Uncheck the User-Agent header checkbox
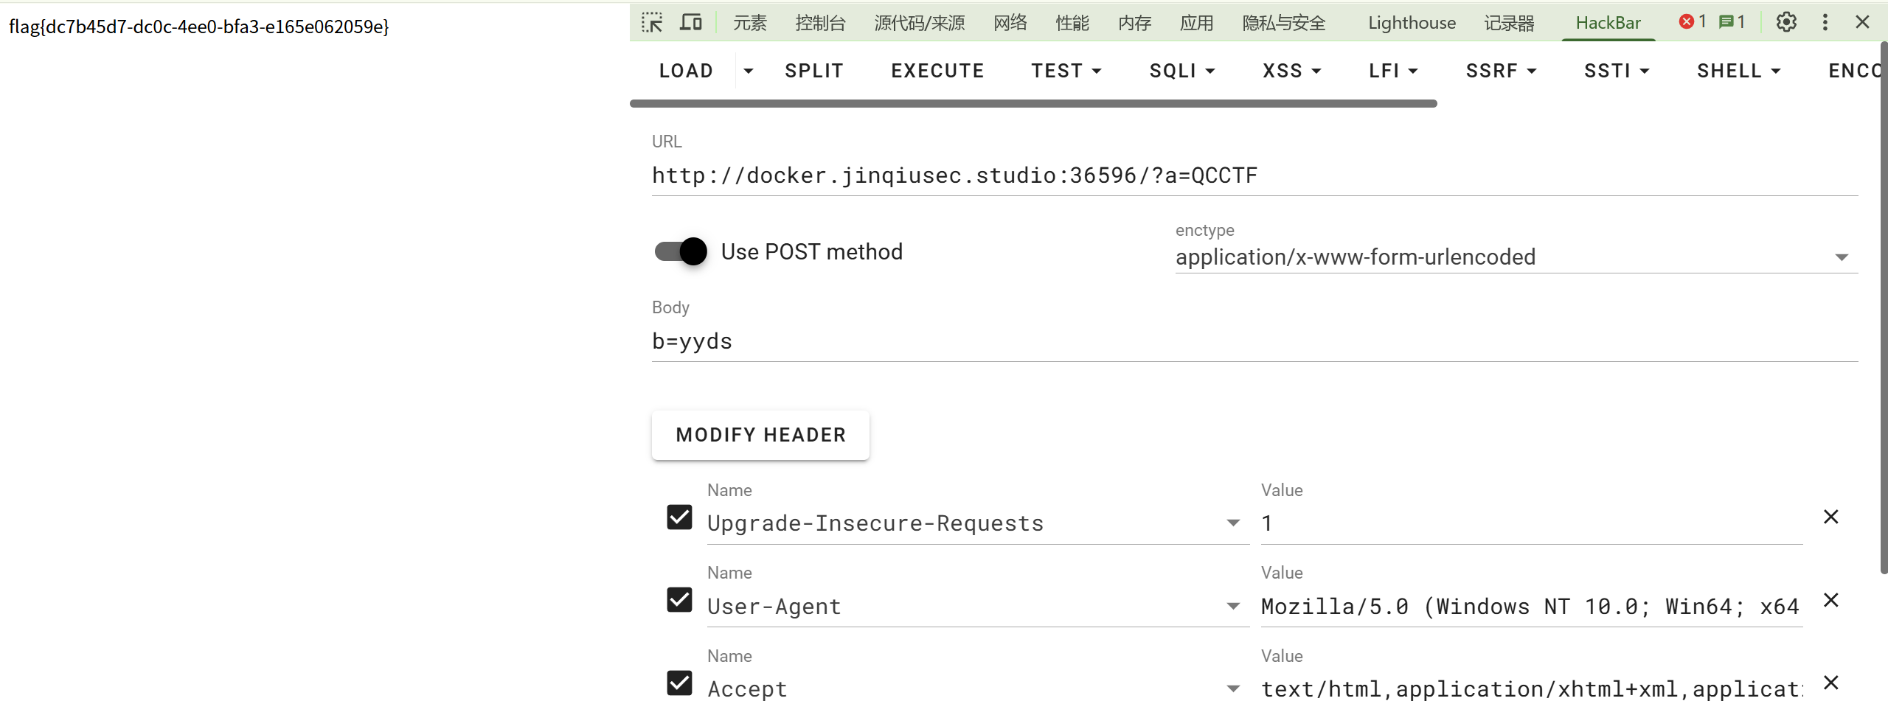This screenshot has height=701, width=1888. pyautogui.click(x=679, y=600)
